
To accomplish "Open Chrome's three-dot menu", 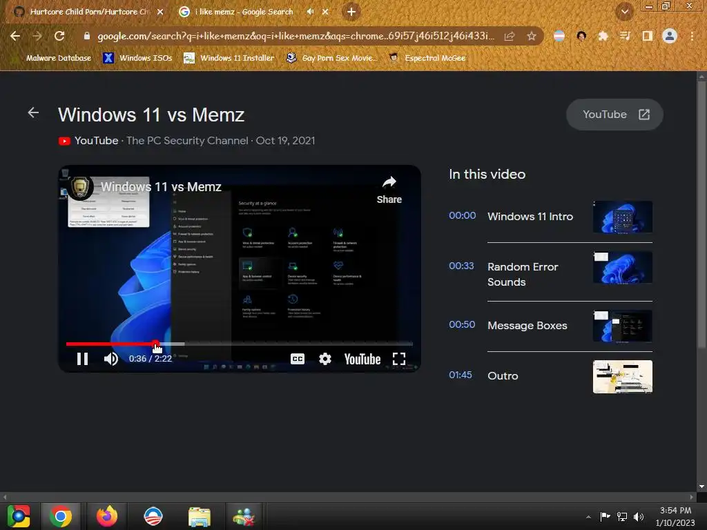I will point(692,36).
